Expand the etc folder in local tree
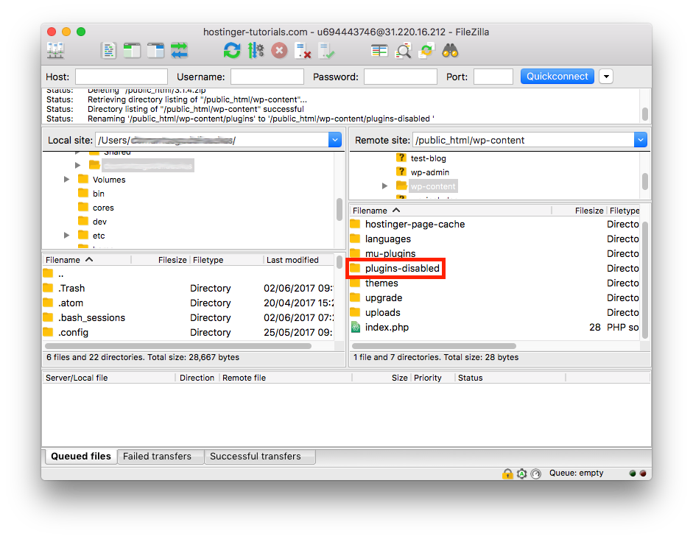Image resolution: width=693 pixels, height=539 pixels. coord(66,235)
